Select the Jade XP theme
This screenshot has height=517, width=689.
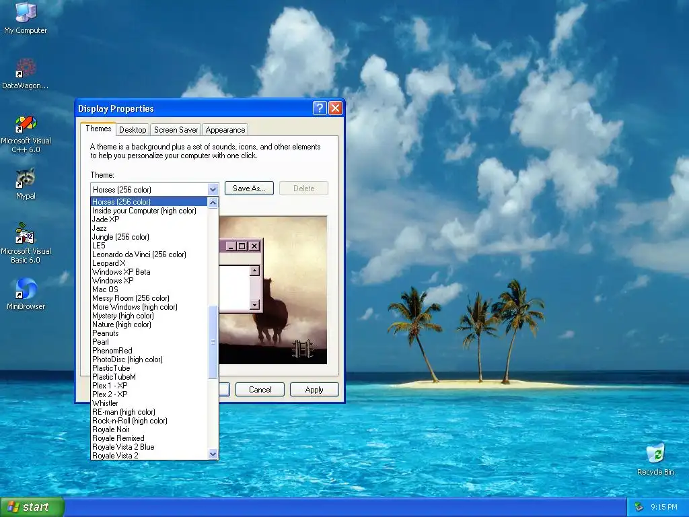click(149, 219)
